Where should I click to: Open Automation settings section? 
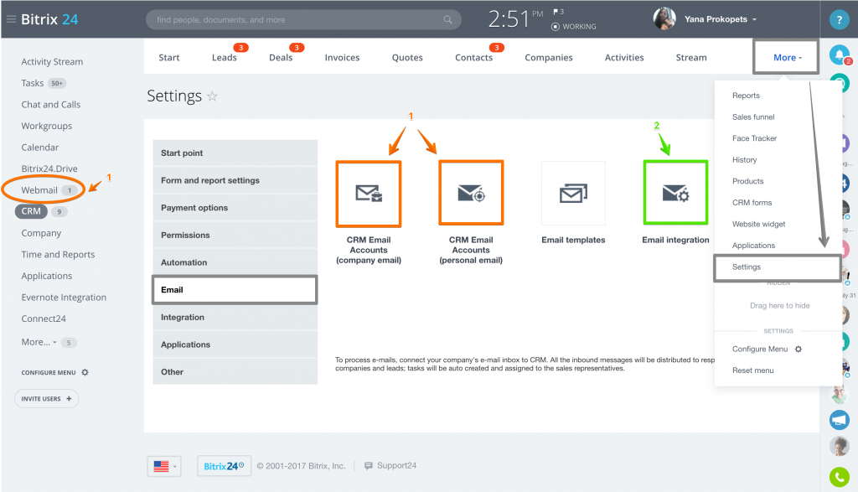click(x=235, y=262)
